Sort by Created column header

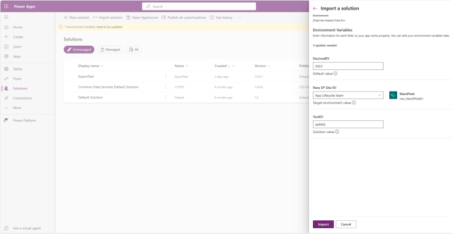pos(222,66)
